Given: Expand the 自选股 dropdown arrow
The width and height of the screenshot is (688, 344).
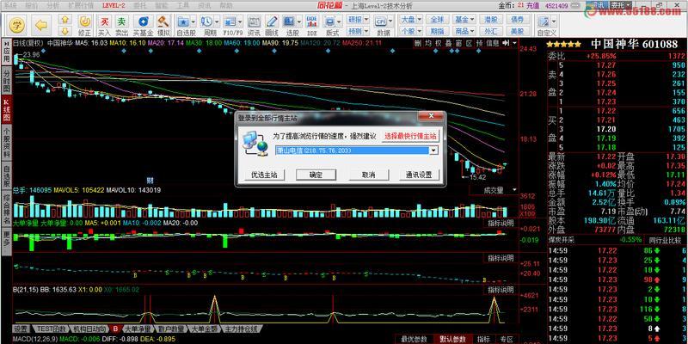Looking at the screenshot, I should [x=193, y=21].
